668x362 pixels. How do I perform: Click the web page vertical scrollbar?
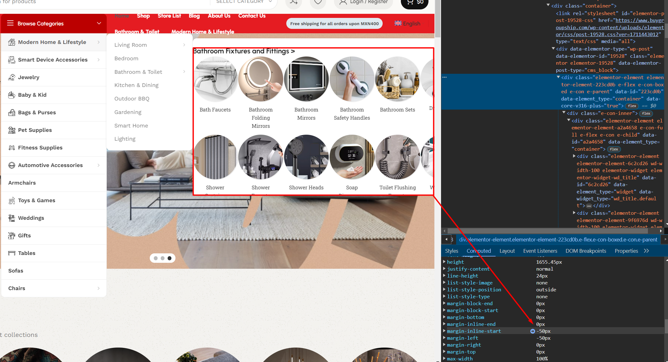point(438,19)
